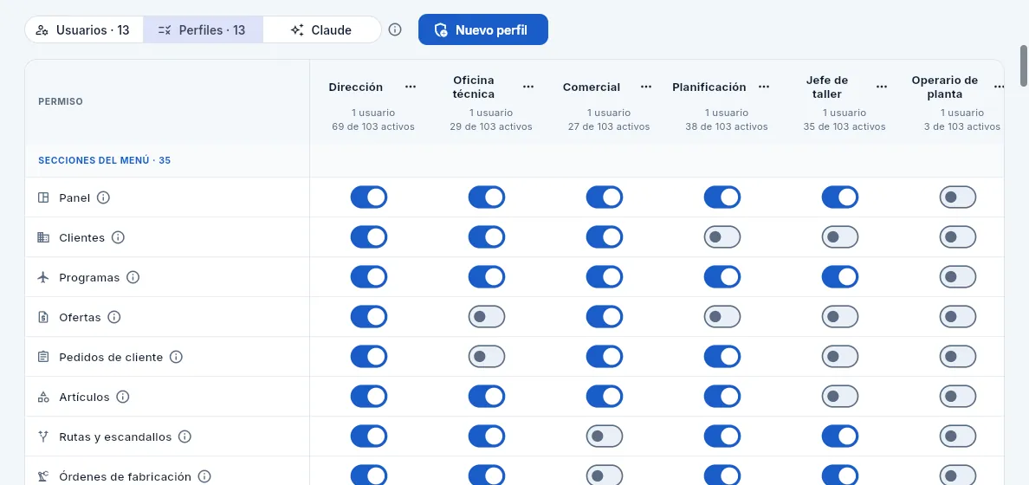This screenshot has width=1029, height=485.
Task: Click the info icon next to Programas
Action: [133, 278]
